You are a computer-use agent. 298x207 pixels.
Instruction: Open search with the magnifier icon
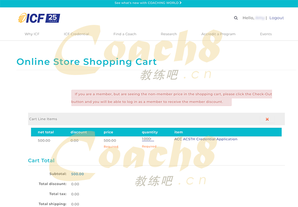coord(236,18)
